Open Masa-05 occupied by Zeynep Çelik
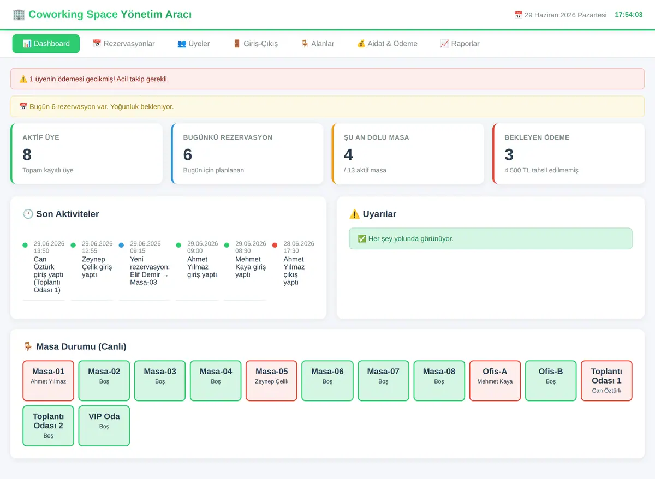This screenshot has width=655, height=479. point(271,381)
